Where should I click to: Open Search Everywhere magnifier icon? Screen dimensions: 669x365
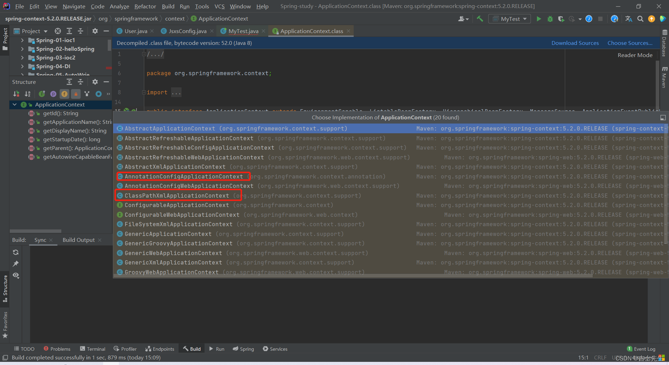(x=640, y=19)
